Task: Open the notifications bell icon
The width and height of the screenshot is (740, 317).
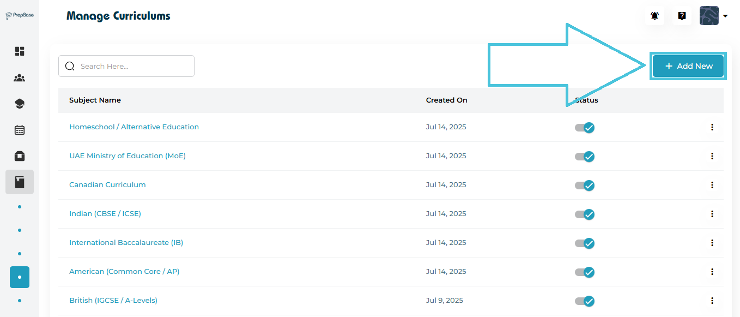Action: pyautogui.click(x=654, y=16)
